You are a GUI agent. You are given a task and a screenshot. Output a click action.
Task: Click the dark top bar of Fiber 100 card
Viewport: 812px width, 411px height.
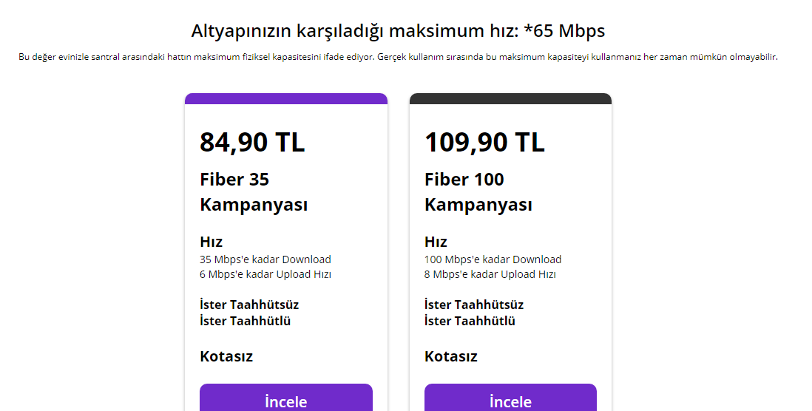[x=510, y=98]
